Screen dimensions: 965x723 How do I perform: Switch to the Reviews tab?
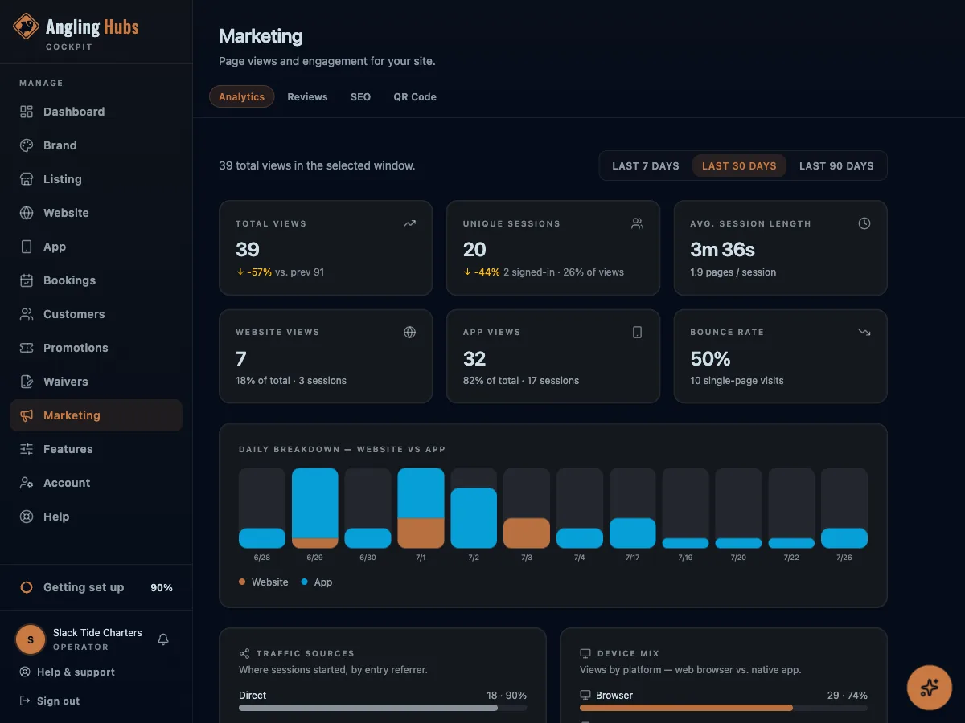(307, 96)
